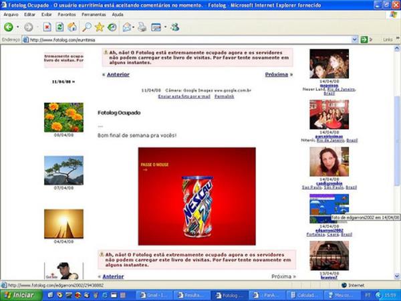Open Favorites star icon
Screen dimensions: 401x301
point(100,27)
